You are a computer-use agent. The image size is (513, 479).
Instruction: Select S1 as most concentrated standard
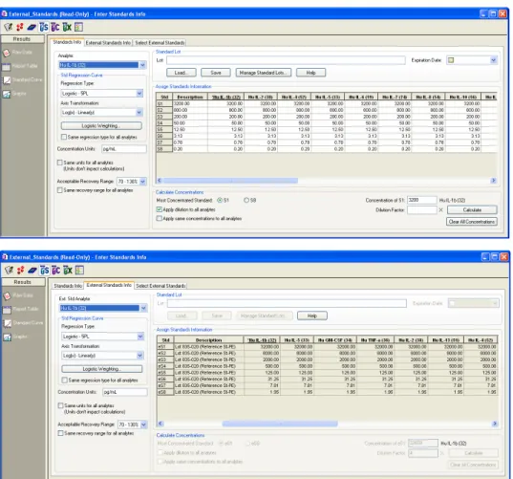(220, 200)
